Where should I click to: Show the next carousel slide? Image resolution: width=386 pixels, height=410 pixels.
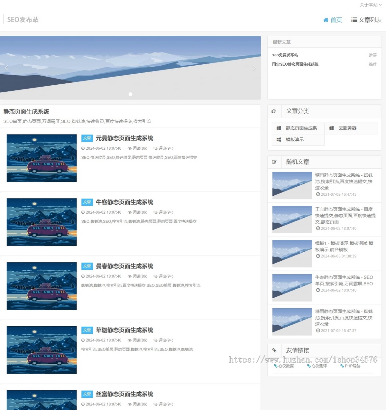[x=254, y=68]
